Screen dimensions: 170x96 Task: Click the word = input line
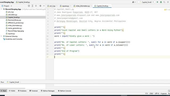[74, 36]
